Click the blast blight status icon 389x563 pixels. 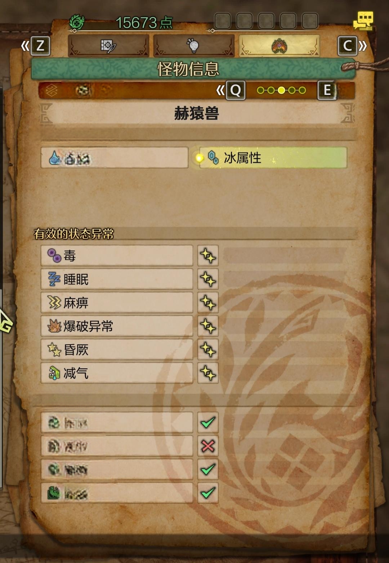(x=54, y=326)
